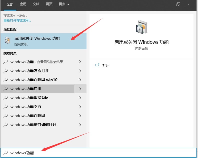The height and width of the screenshot is (158, 198).
Task: Click the search icon beside windows功能在哪里 win10
Action: pos(5,80)
